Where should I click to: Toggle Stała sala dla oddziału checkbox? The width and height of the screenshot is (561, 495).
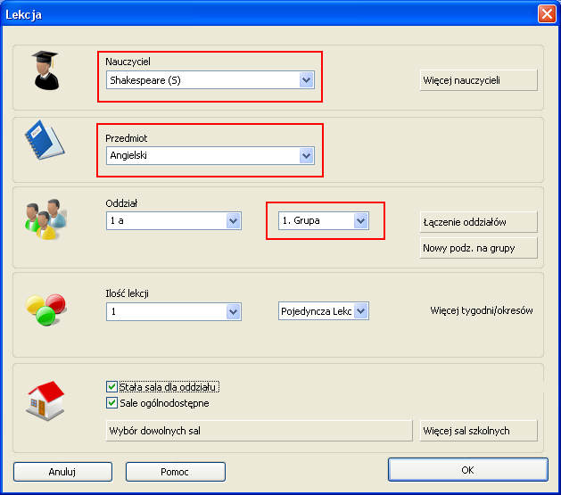coord(111,386)
